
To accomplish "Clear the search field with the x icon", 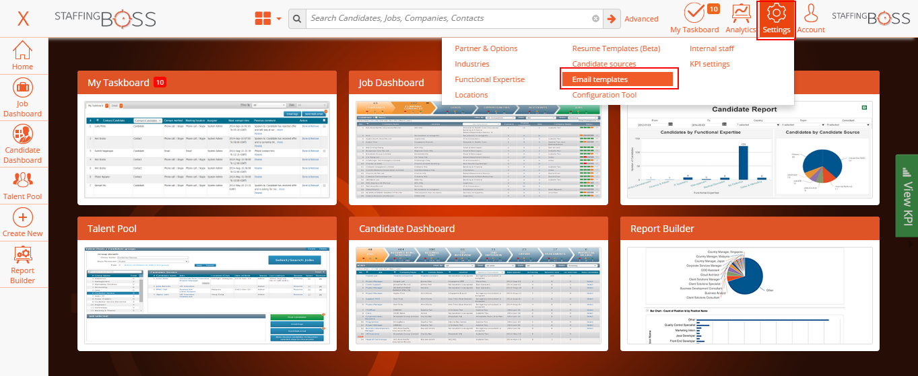I will (x=595, y=19).
